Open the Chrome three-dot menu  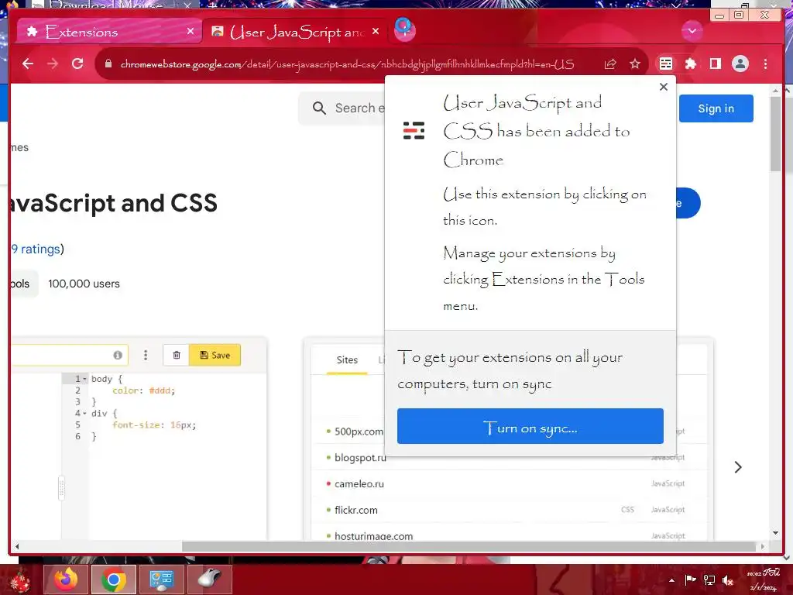tap(765, 64)
